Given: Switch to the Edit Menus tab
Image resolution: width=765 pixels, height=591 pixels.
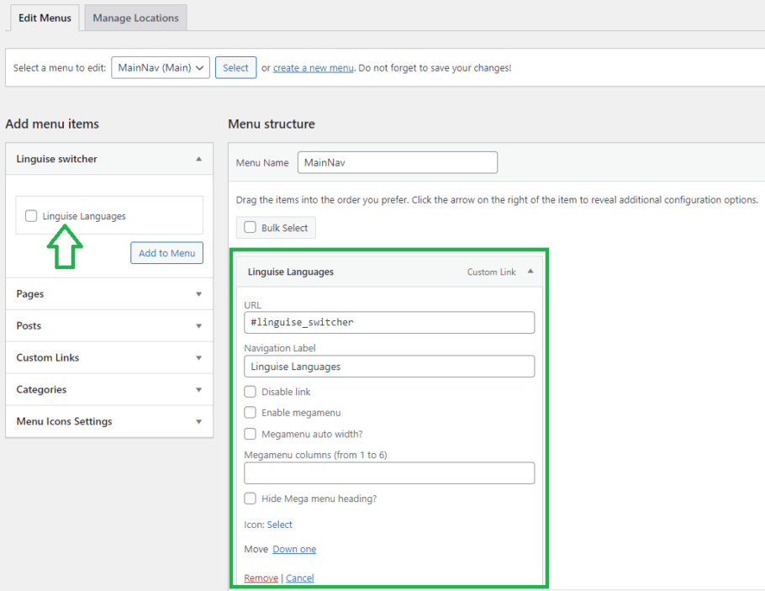Looking at the screenshot, I should click(x=45, y=18).
